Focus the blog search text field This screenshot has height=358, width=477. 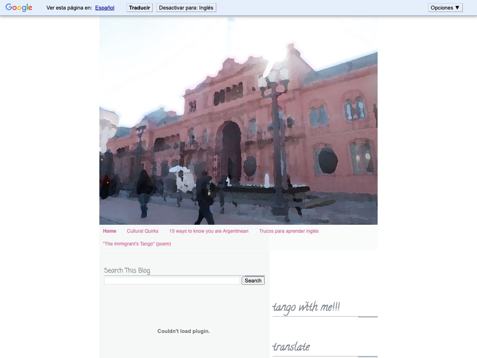(172, 280)
